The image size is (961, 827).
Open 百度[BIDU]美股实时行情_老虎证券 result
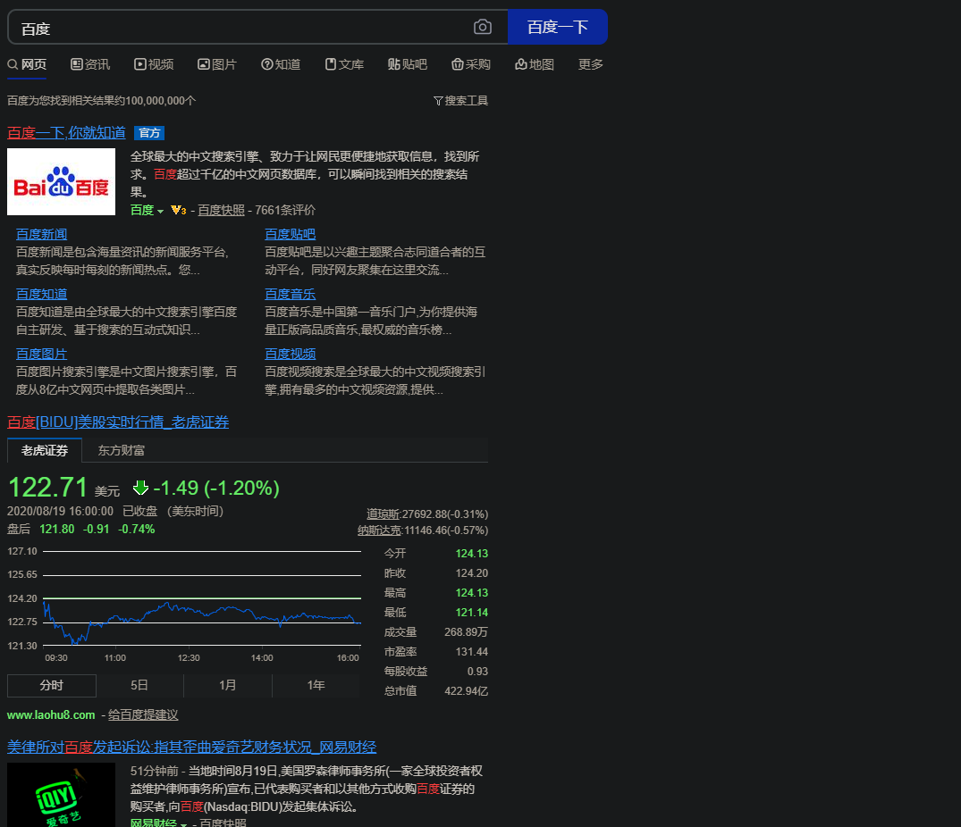pos(118,422)
